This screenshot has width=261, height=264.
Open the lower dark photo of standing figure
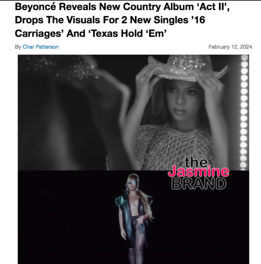click(133, 217)
